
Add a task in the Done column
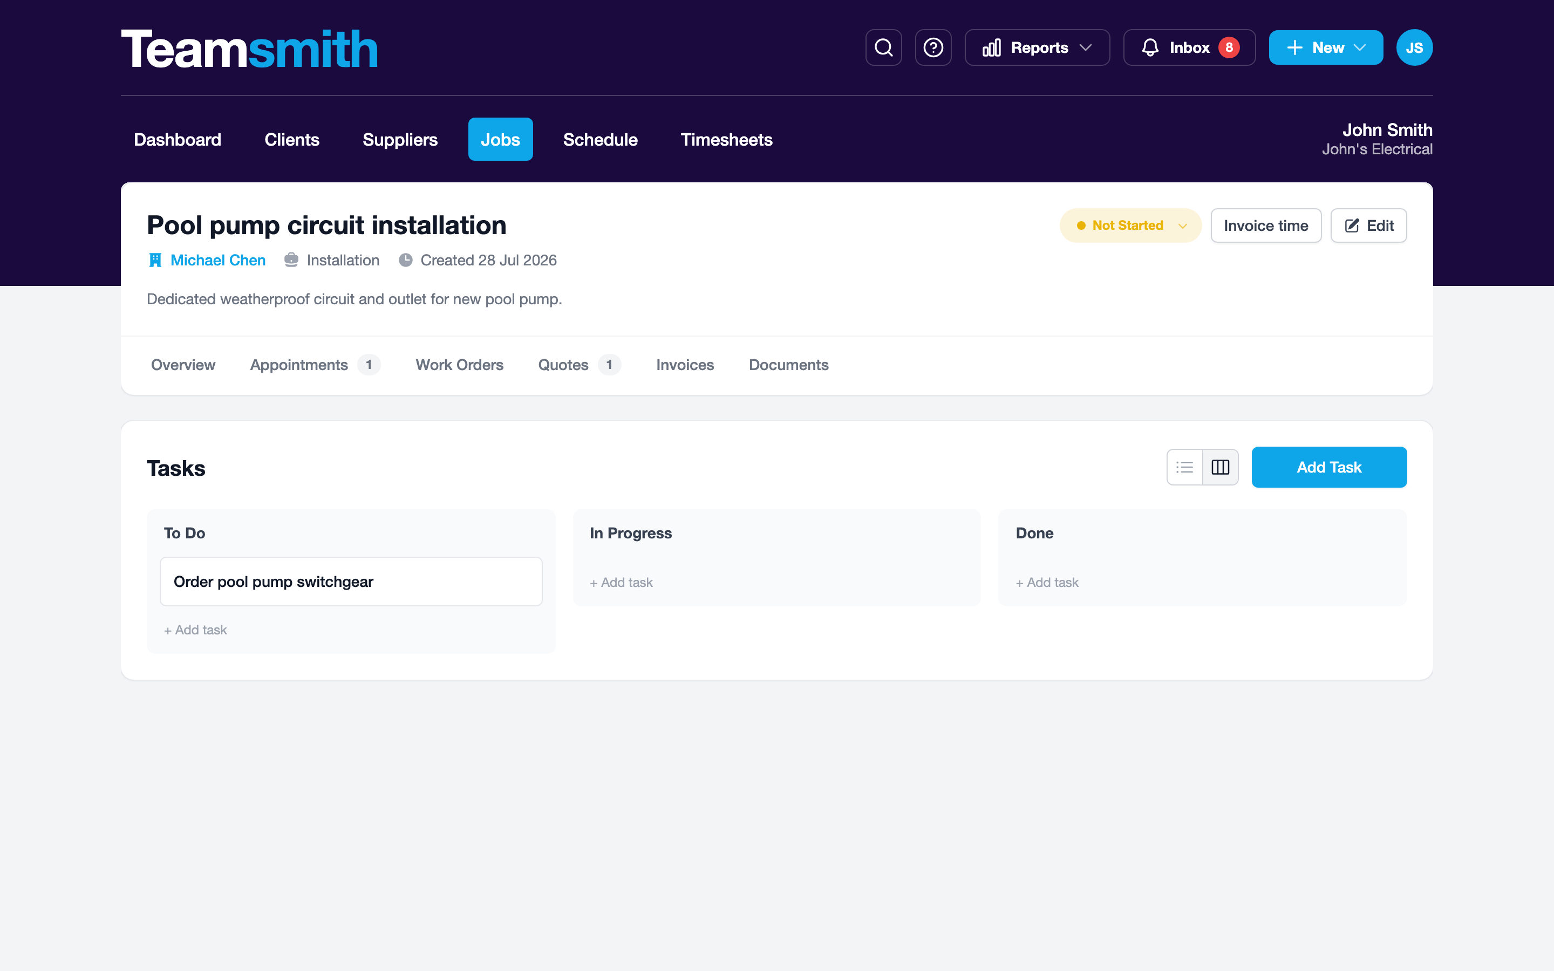click(x=1047, y=583)
